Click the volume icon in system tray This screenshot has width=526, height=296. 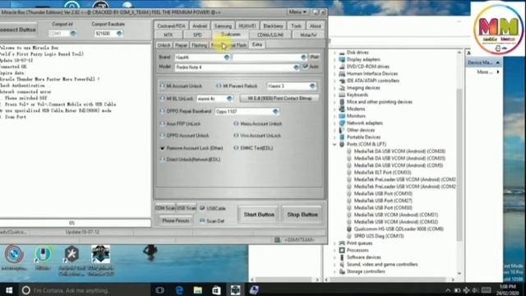click(x=475, y=290)
